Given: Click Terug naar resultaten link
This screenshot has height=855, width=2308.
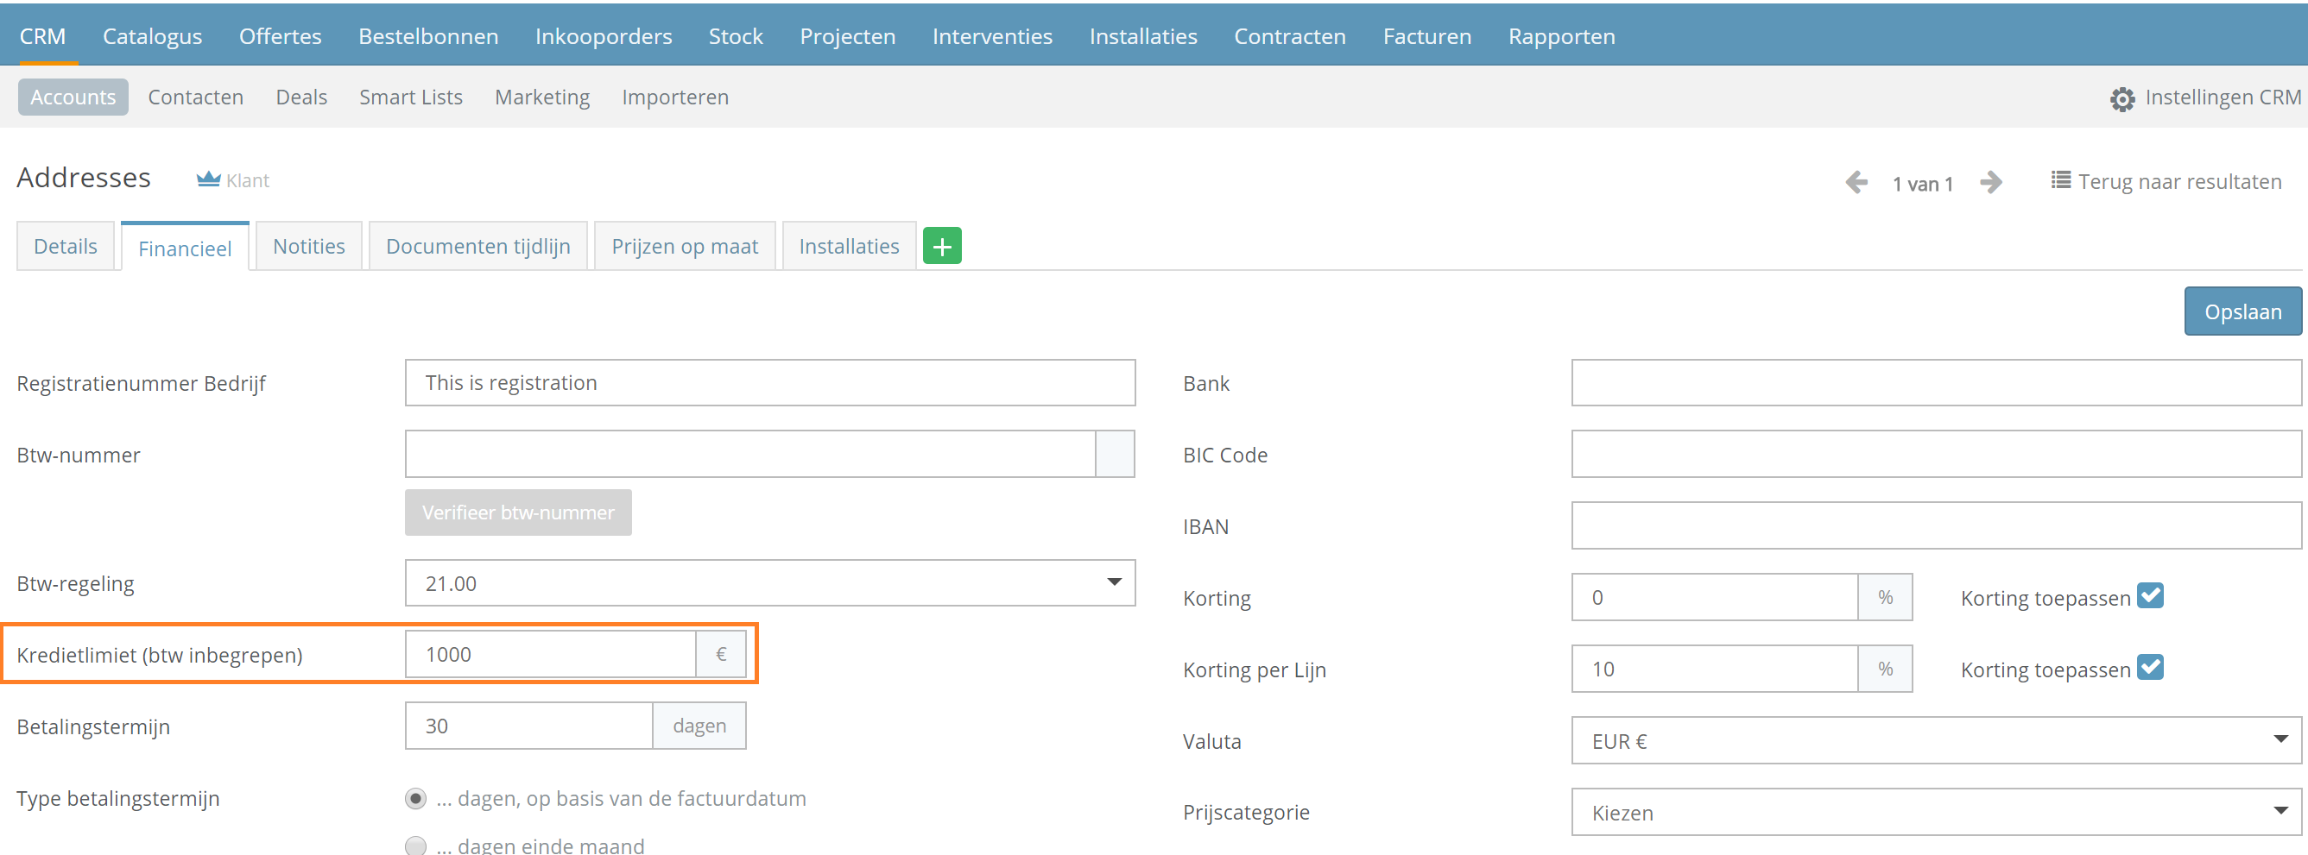Looking at the screenshot, I should (x=2180, y=182).
